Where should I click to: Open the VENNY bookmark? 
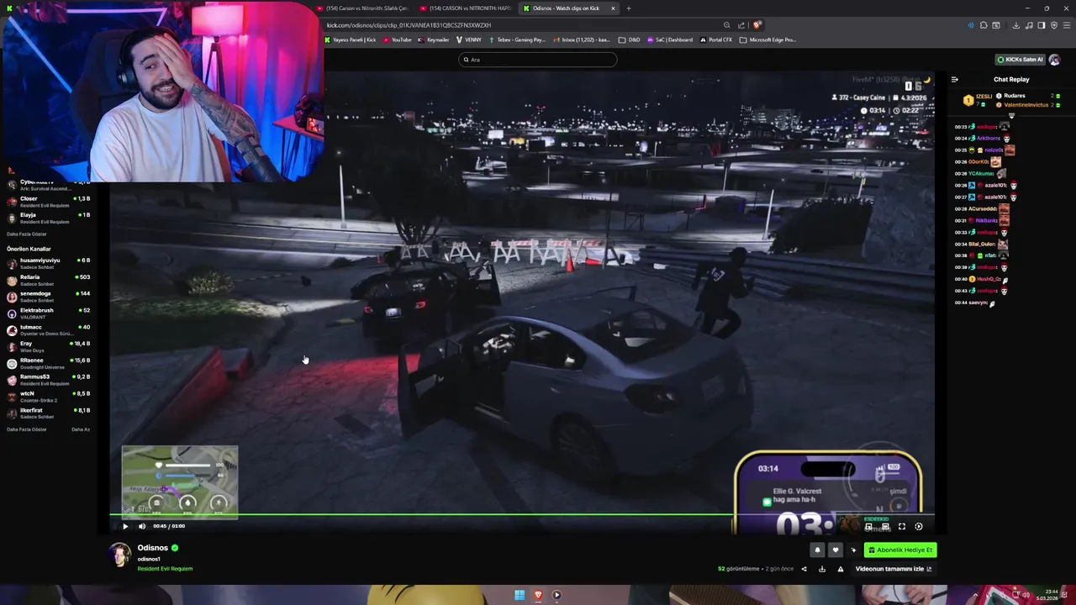469,39
